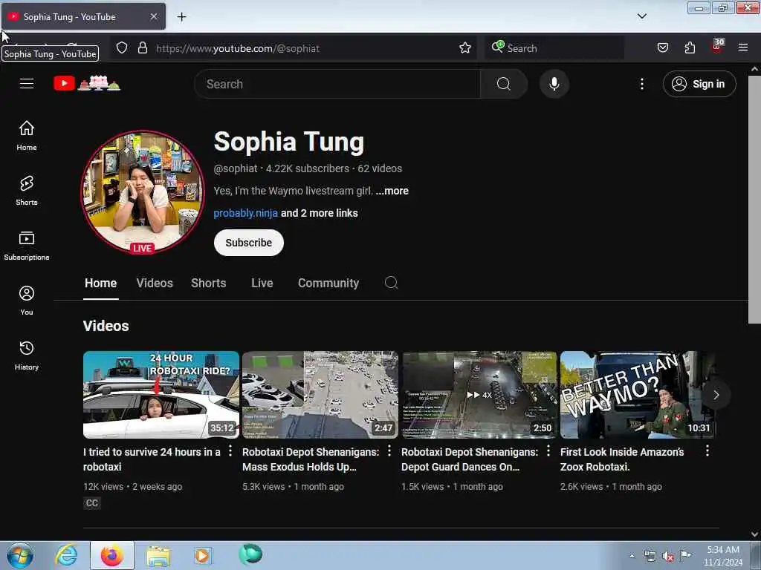Open 'I tried to survive 24 hours' title
The image size is (761, 570).
pyautogui.click(x=152, y=459)
